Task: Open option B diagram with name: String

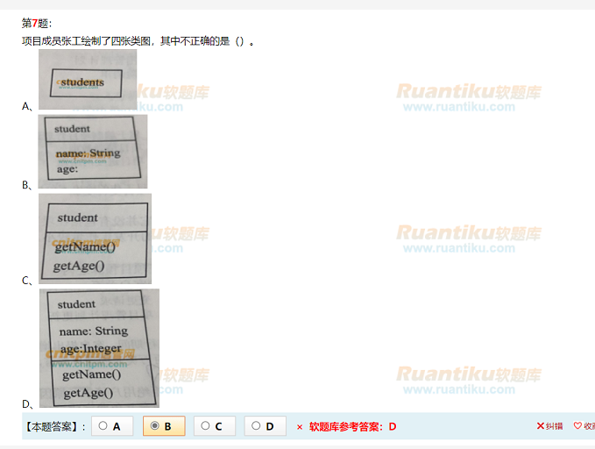Action: pos(93,151)
